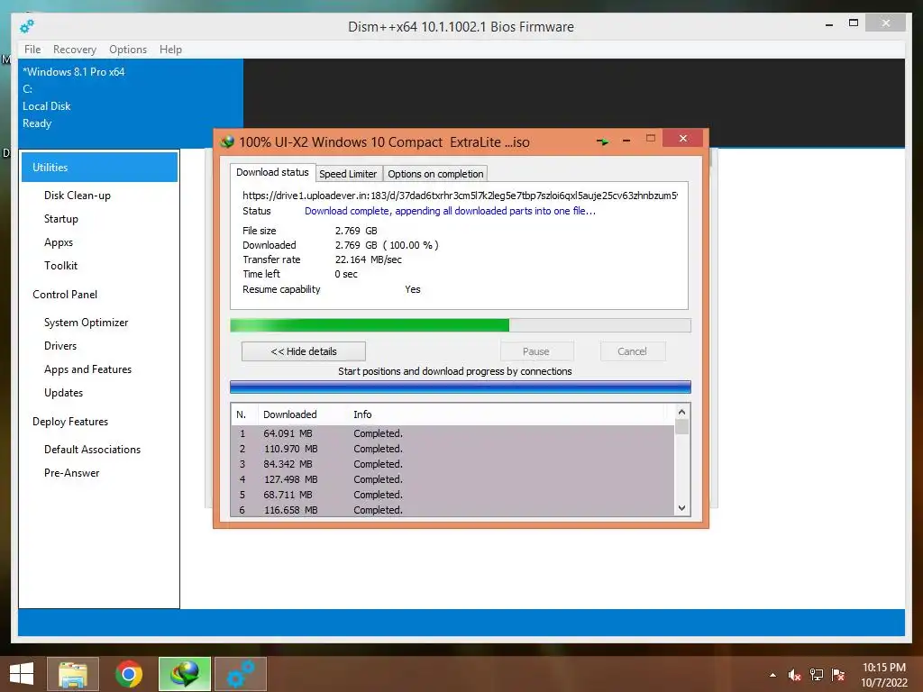
Task: Select the Windows 8.1 Pro x64 image tile
Action: (130, 104)
